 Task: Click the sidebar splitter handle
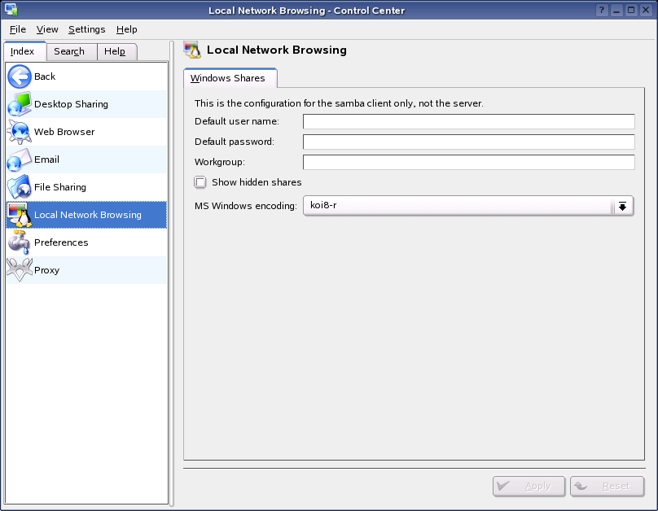tap(172, 274)
